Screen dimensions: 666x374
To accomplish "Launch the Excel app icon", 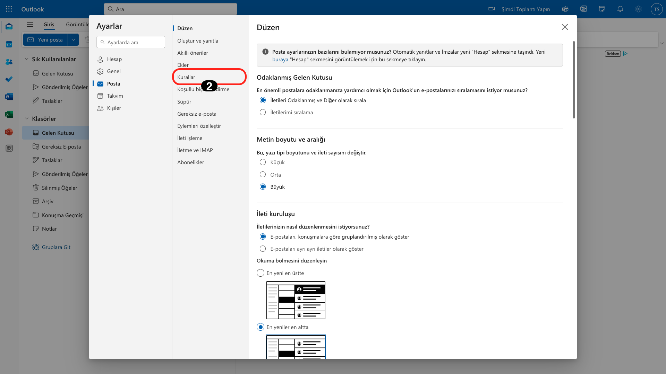I will 9,114.
